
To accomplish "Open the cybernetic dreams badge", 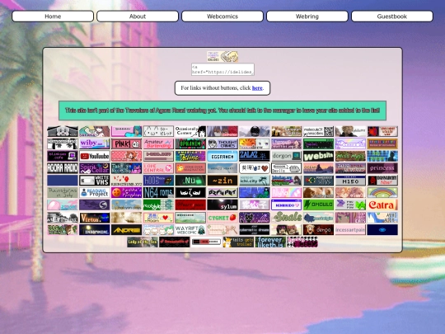I will [x=255, y=230].
